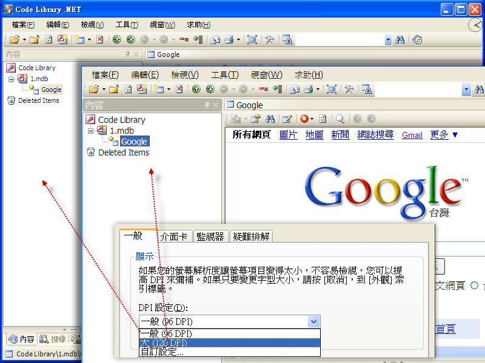This screenshot has width=485, height=363.
Task: Click the printer icon in the enlarged front window toolbar
Action: coord(309,89)
